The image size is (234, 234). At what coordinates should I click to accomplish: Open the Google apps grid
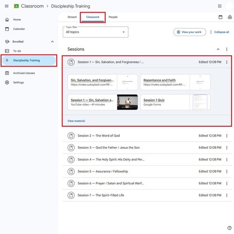(219, 6)
